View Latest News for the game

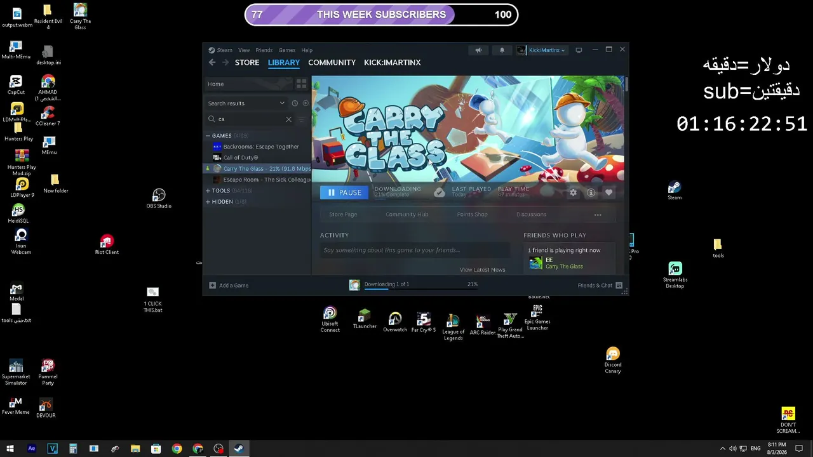click(x=483, y=270)
